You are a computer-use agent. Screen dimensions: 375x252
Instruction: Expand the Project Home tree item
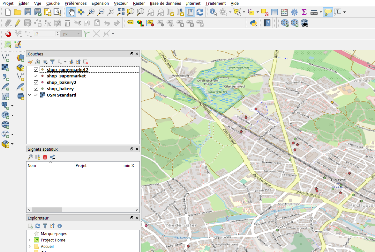pyautogui.click(x=30, y=240)
